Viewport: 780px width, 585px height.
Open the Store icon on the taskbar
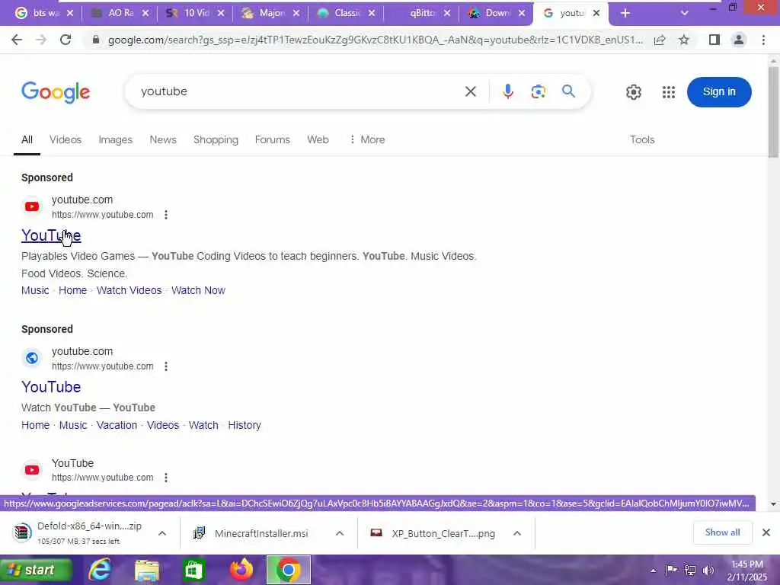[193, 570]
